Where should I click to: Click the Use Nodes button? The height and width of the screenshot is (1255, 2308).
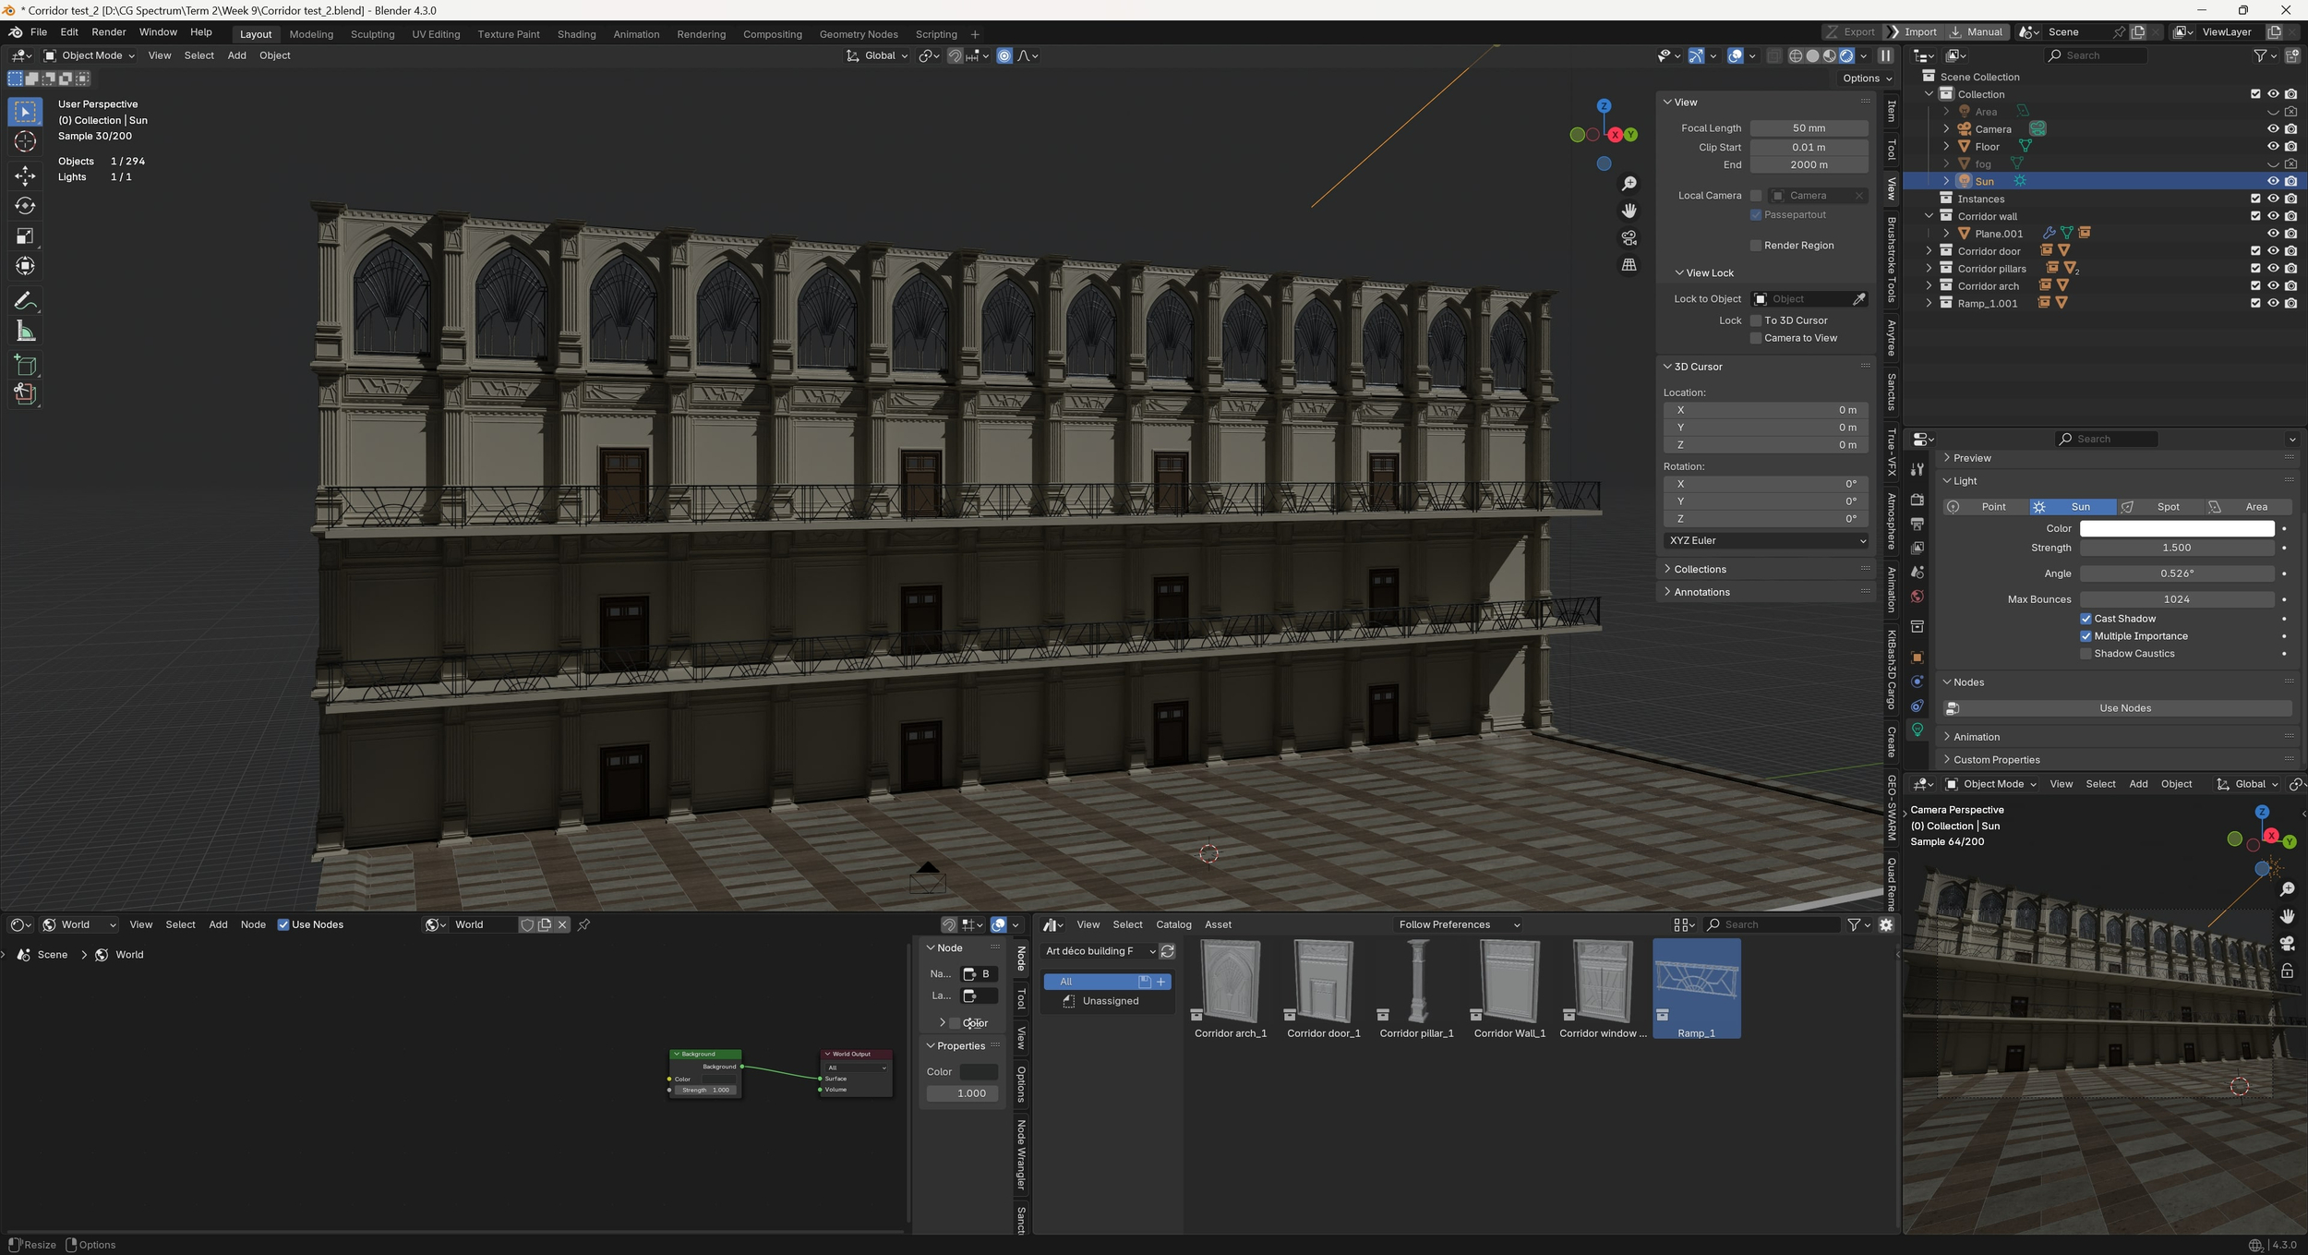[x=2124, y=708]
